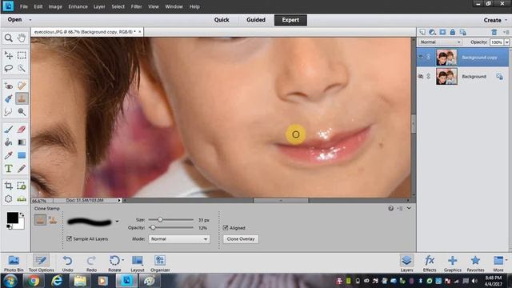Select the Eraser tool
512x288 pixels.
coord(22,130)
